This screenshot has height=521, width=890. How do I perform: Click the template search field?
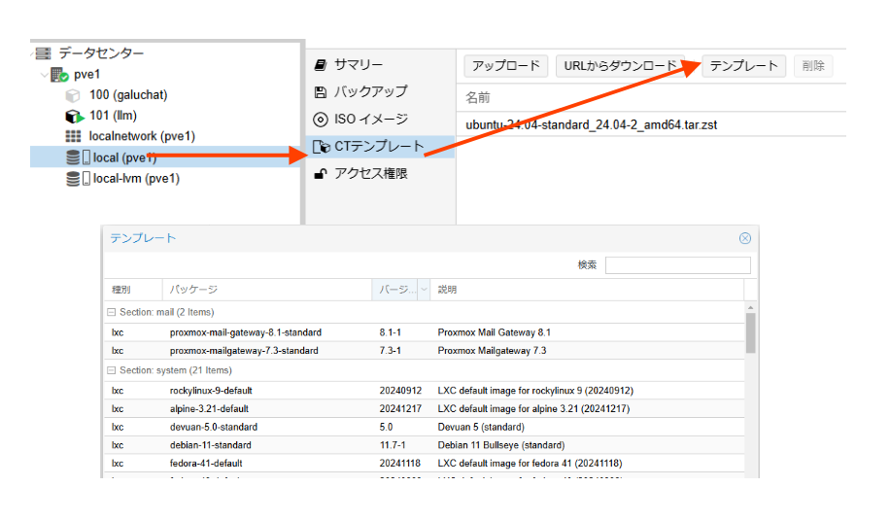[678, 265]
